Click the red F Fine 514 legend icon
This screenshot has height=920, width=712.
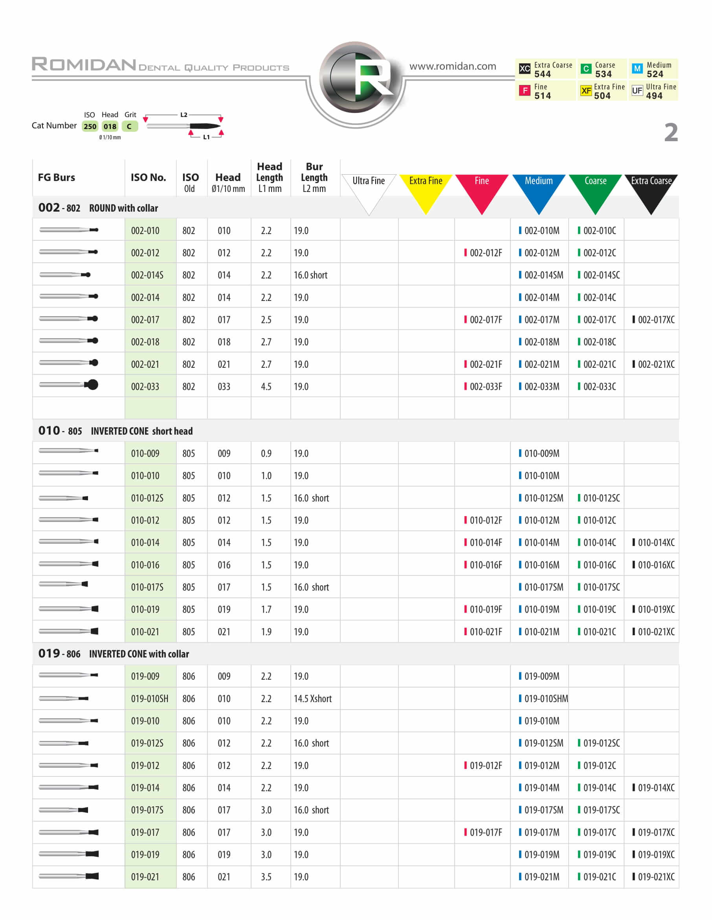524,90
